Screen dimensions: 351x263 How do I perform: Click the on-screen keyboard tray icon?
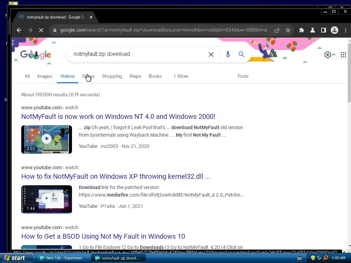[300, 258]
